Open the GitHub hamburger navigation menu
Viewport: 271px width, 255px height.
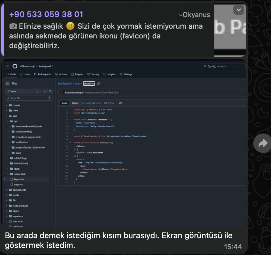[8, 66]
